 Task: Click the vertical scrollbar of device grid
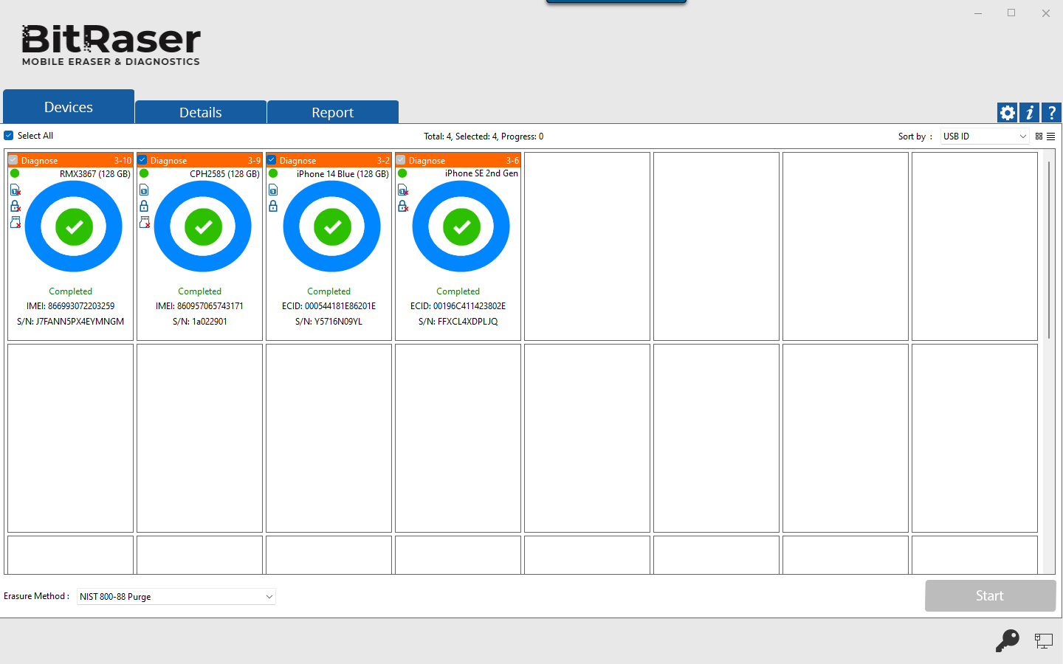coord(1049,251)
